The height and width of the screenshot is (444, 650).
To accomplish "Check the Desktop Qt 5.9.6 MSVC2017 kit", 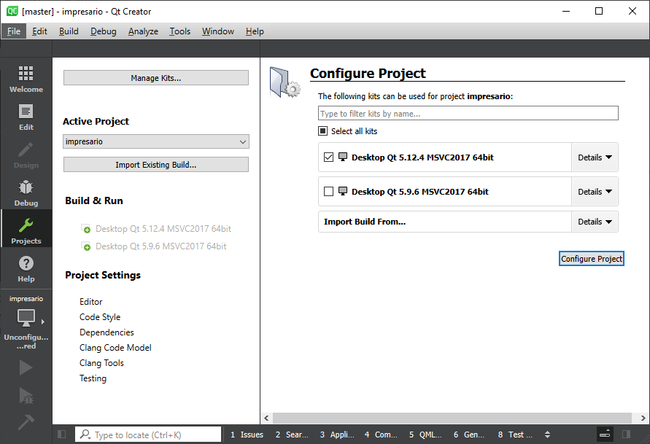I will click(328, 191).
